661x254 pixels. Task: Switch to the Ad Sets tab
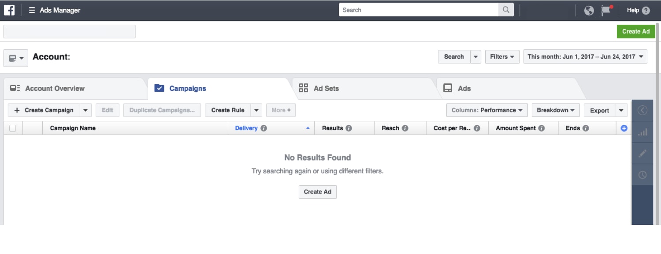coord(326,88)
